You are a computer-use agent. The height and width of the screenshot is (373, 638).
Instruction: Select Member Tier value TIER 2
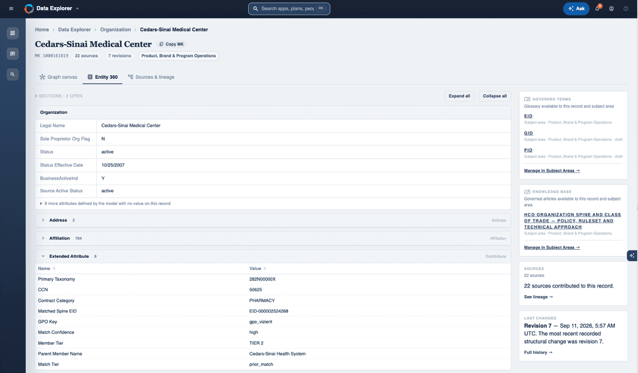pos(256,343)
